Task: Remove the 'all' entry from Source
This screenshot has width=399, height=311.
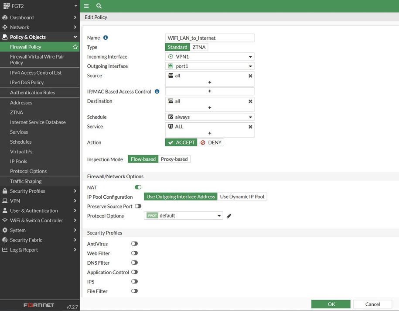Action: pos(250,76)
